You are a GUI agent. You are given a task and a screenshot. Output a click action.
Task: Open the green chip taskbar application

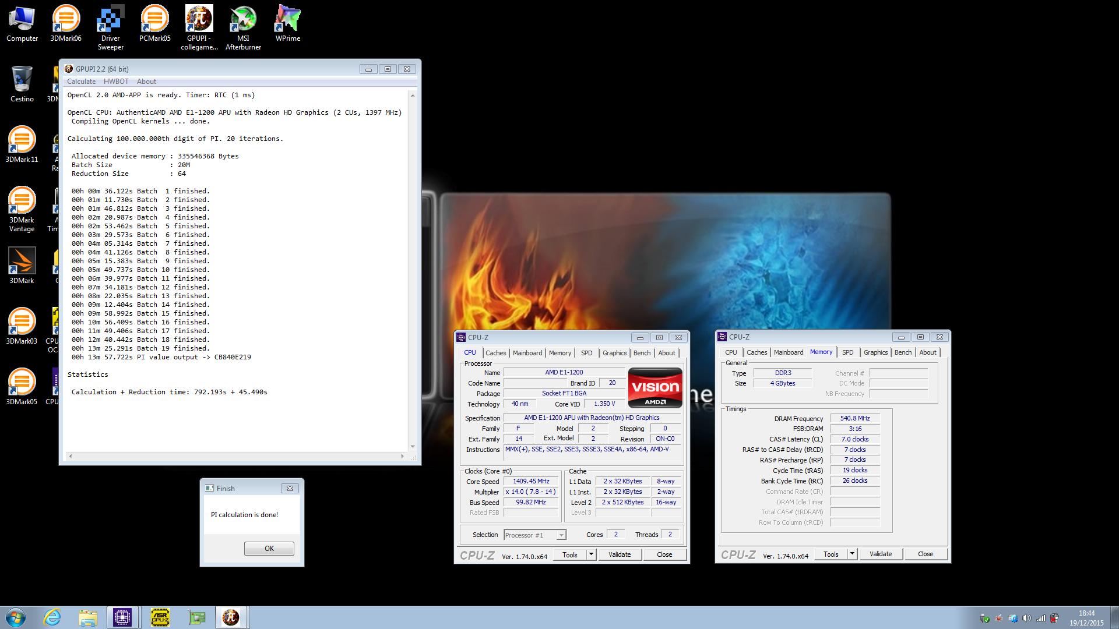(196, 617)
